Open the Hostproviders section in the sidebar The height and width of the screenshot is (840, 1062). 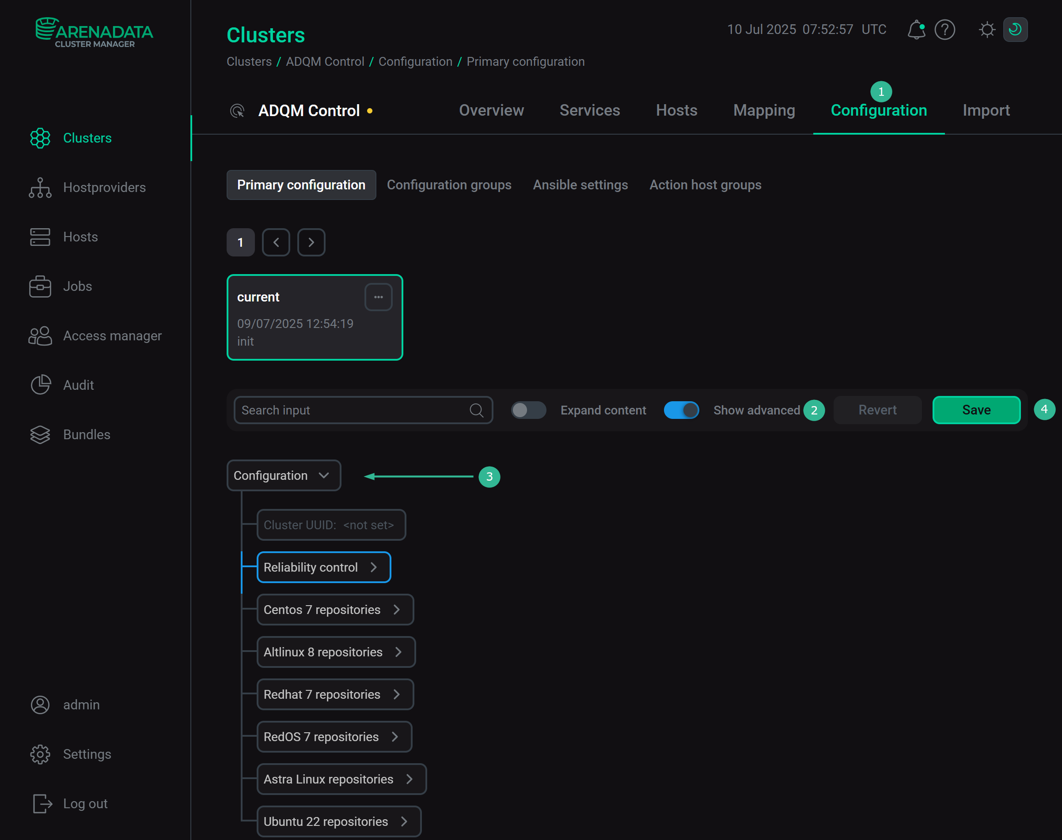pos(104,187)
